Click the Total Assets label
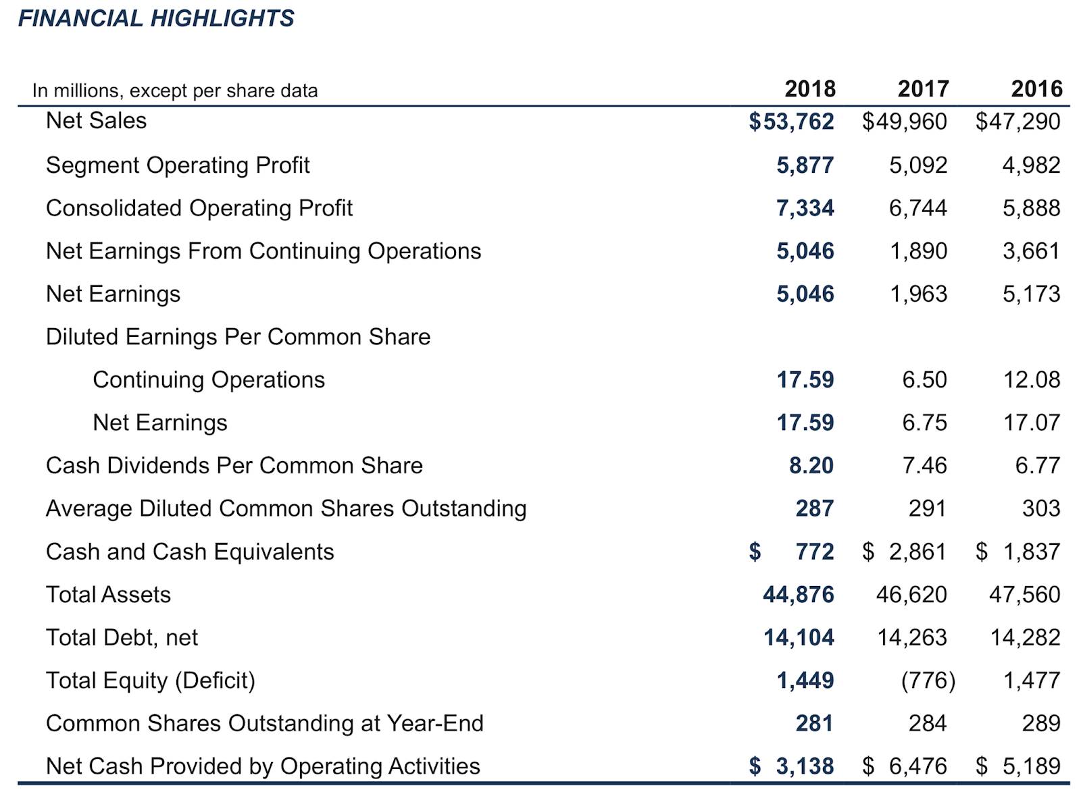 108,595
